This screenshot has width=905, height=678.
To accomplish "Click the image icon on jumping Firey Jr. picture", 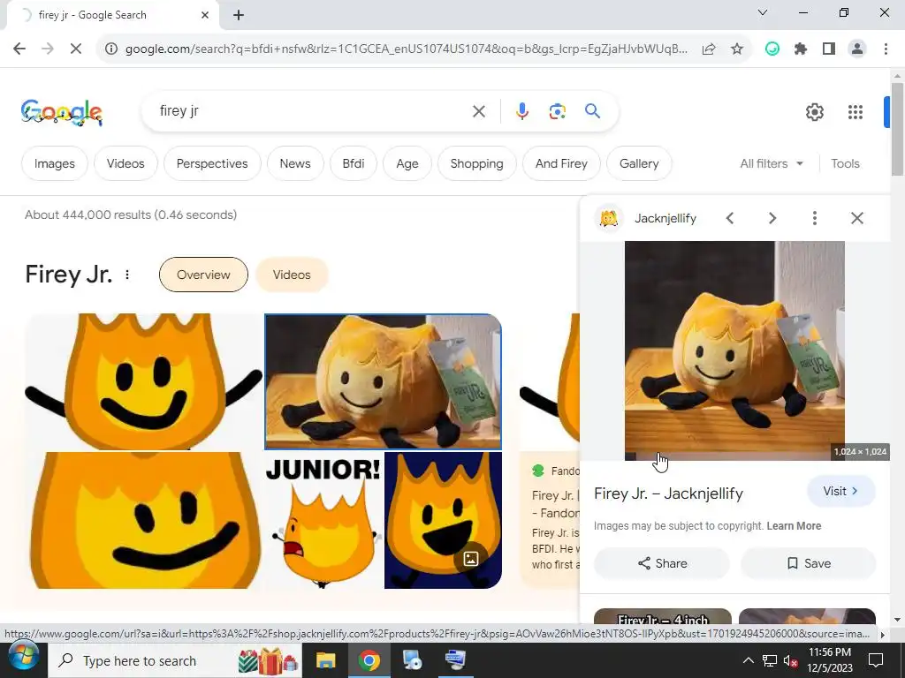I will click(x=471, y=558).
